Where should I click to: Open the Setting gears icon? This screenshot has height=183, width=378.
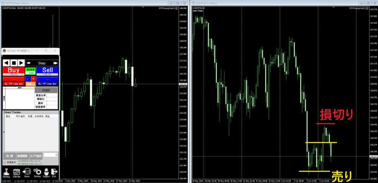(37, 173)
